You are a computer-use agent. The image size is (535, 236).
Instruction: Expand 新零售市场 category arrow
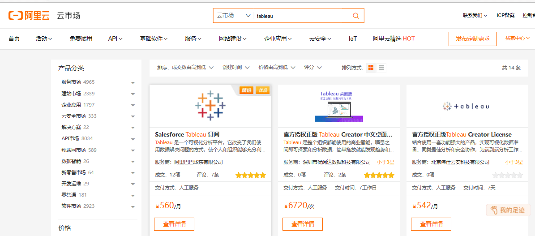pyautogui.click(x=133, y=173)
